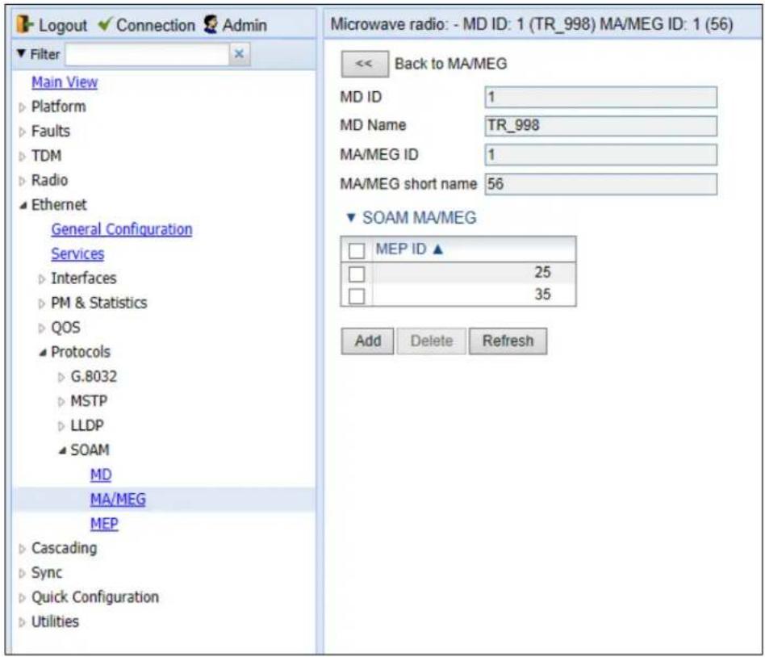This screenshot has width=765, height=657.
Task: Expand the Quick Configuration node
Action: coord(22,598)
